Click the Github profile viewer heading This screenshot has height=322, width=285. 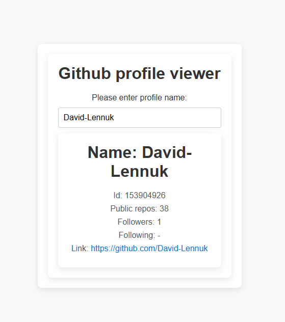140,73
